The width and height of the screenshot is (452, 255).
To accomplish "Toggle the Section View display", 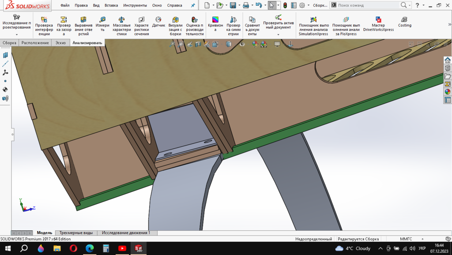I will (198, 44).
